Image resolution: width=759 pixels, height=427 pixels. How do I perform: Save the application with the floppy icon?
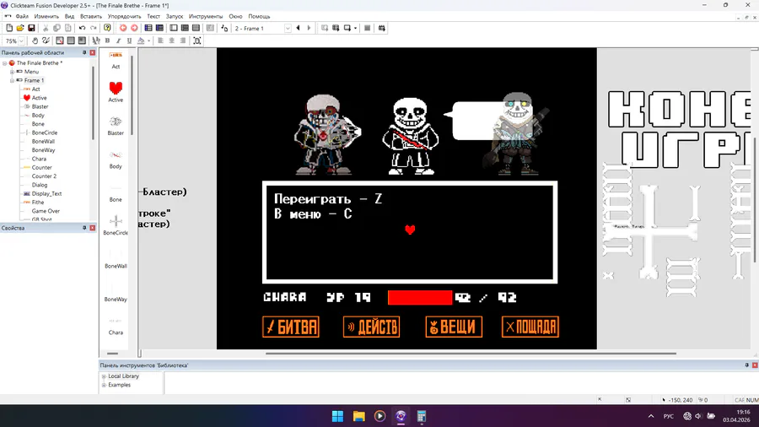tap(31, 28)
